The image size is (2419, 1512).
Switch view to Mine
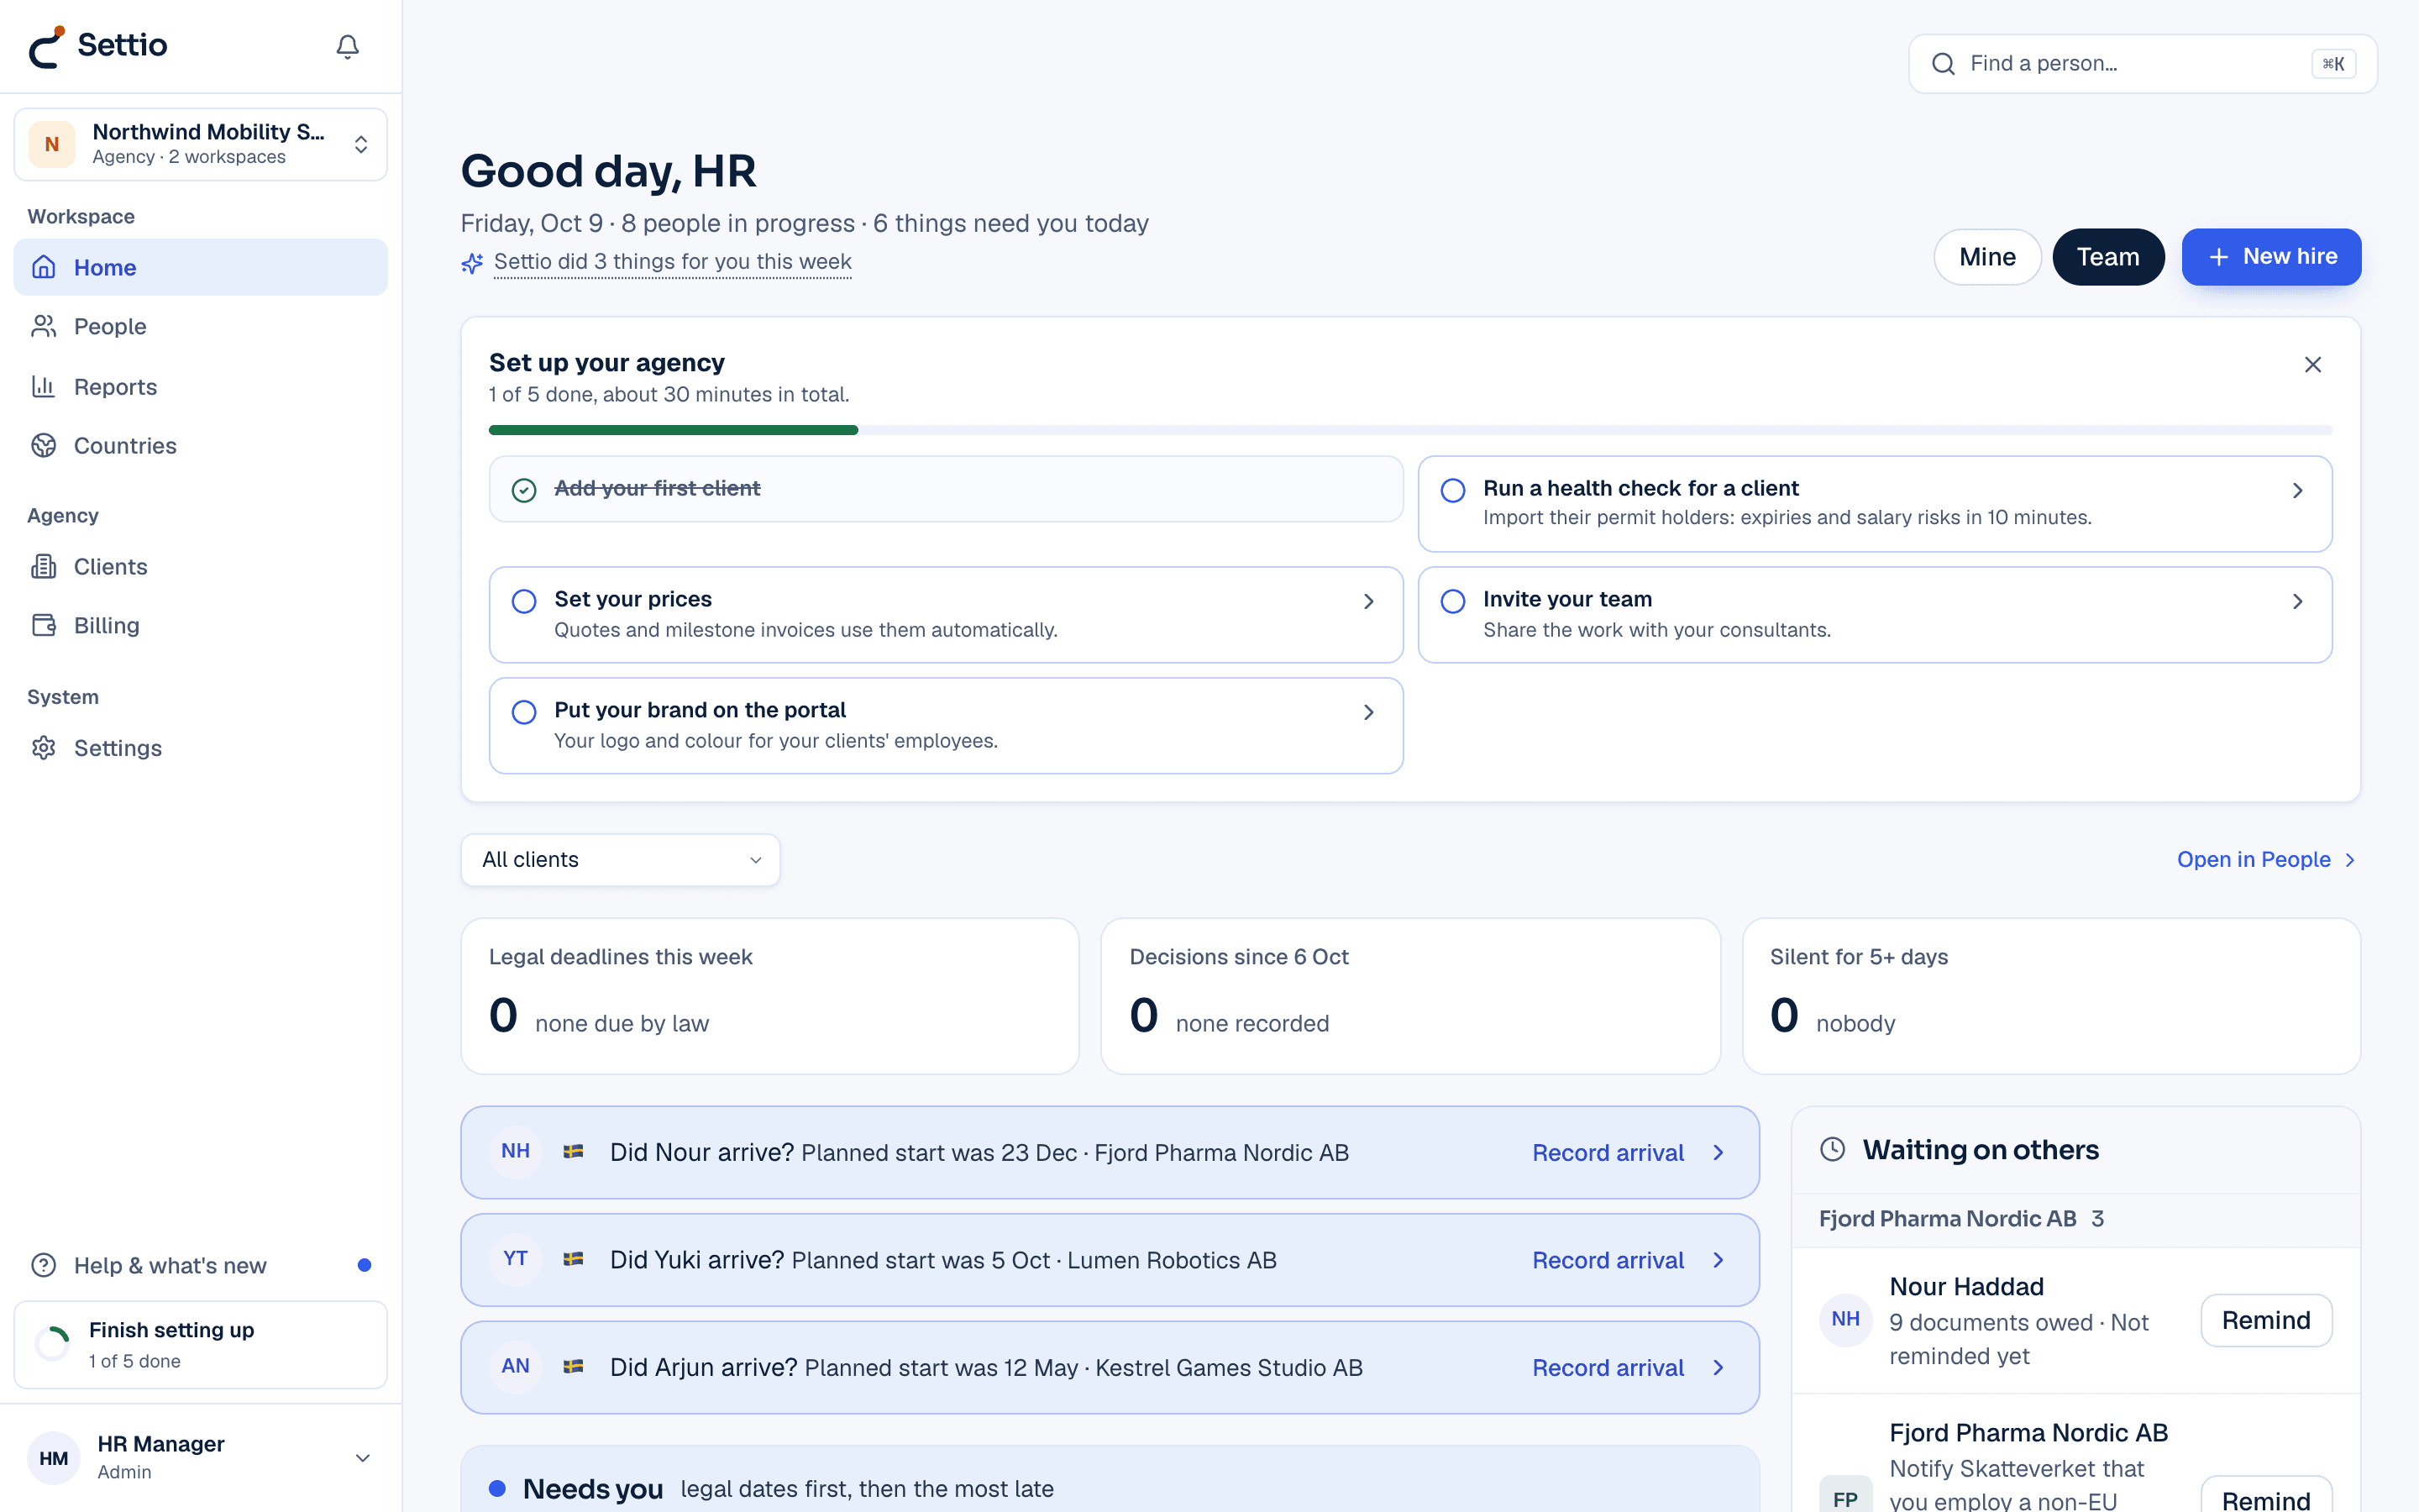[x=1987, y=257]
